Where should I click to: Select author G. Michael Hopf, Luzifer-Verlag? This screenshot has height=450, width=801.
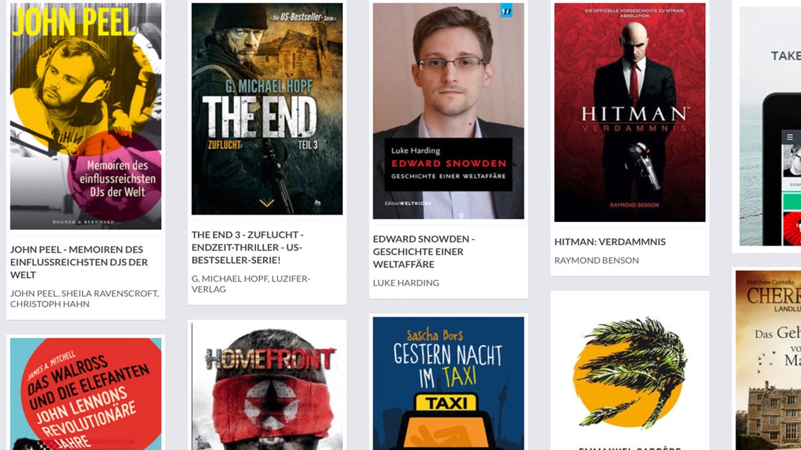[250, 284]
